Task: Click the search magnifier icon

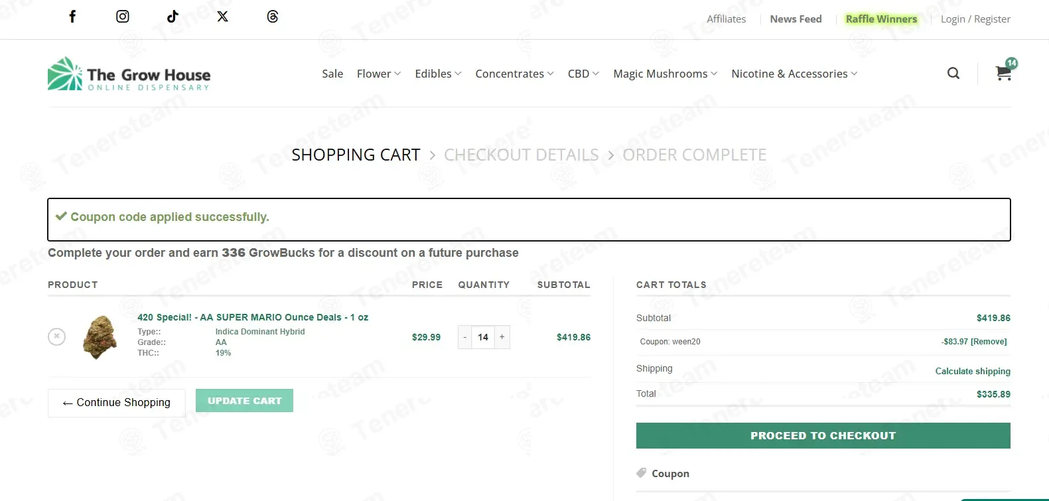Action: [x=953, y=73]
